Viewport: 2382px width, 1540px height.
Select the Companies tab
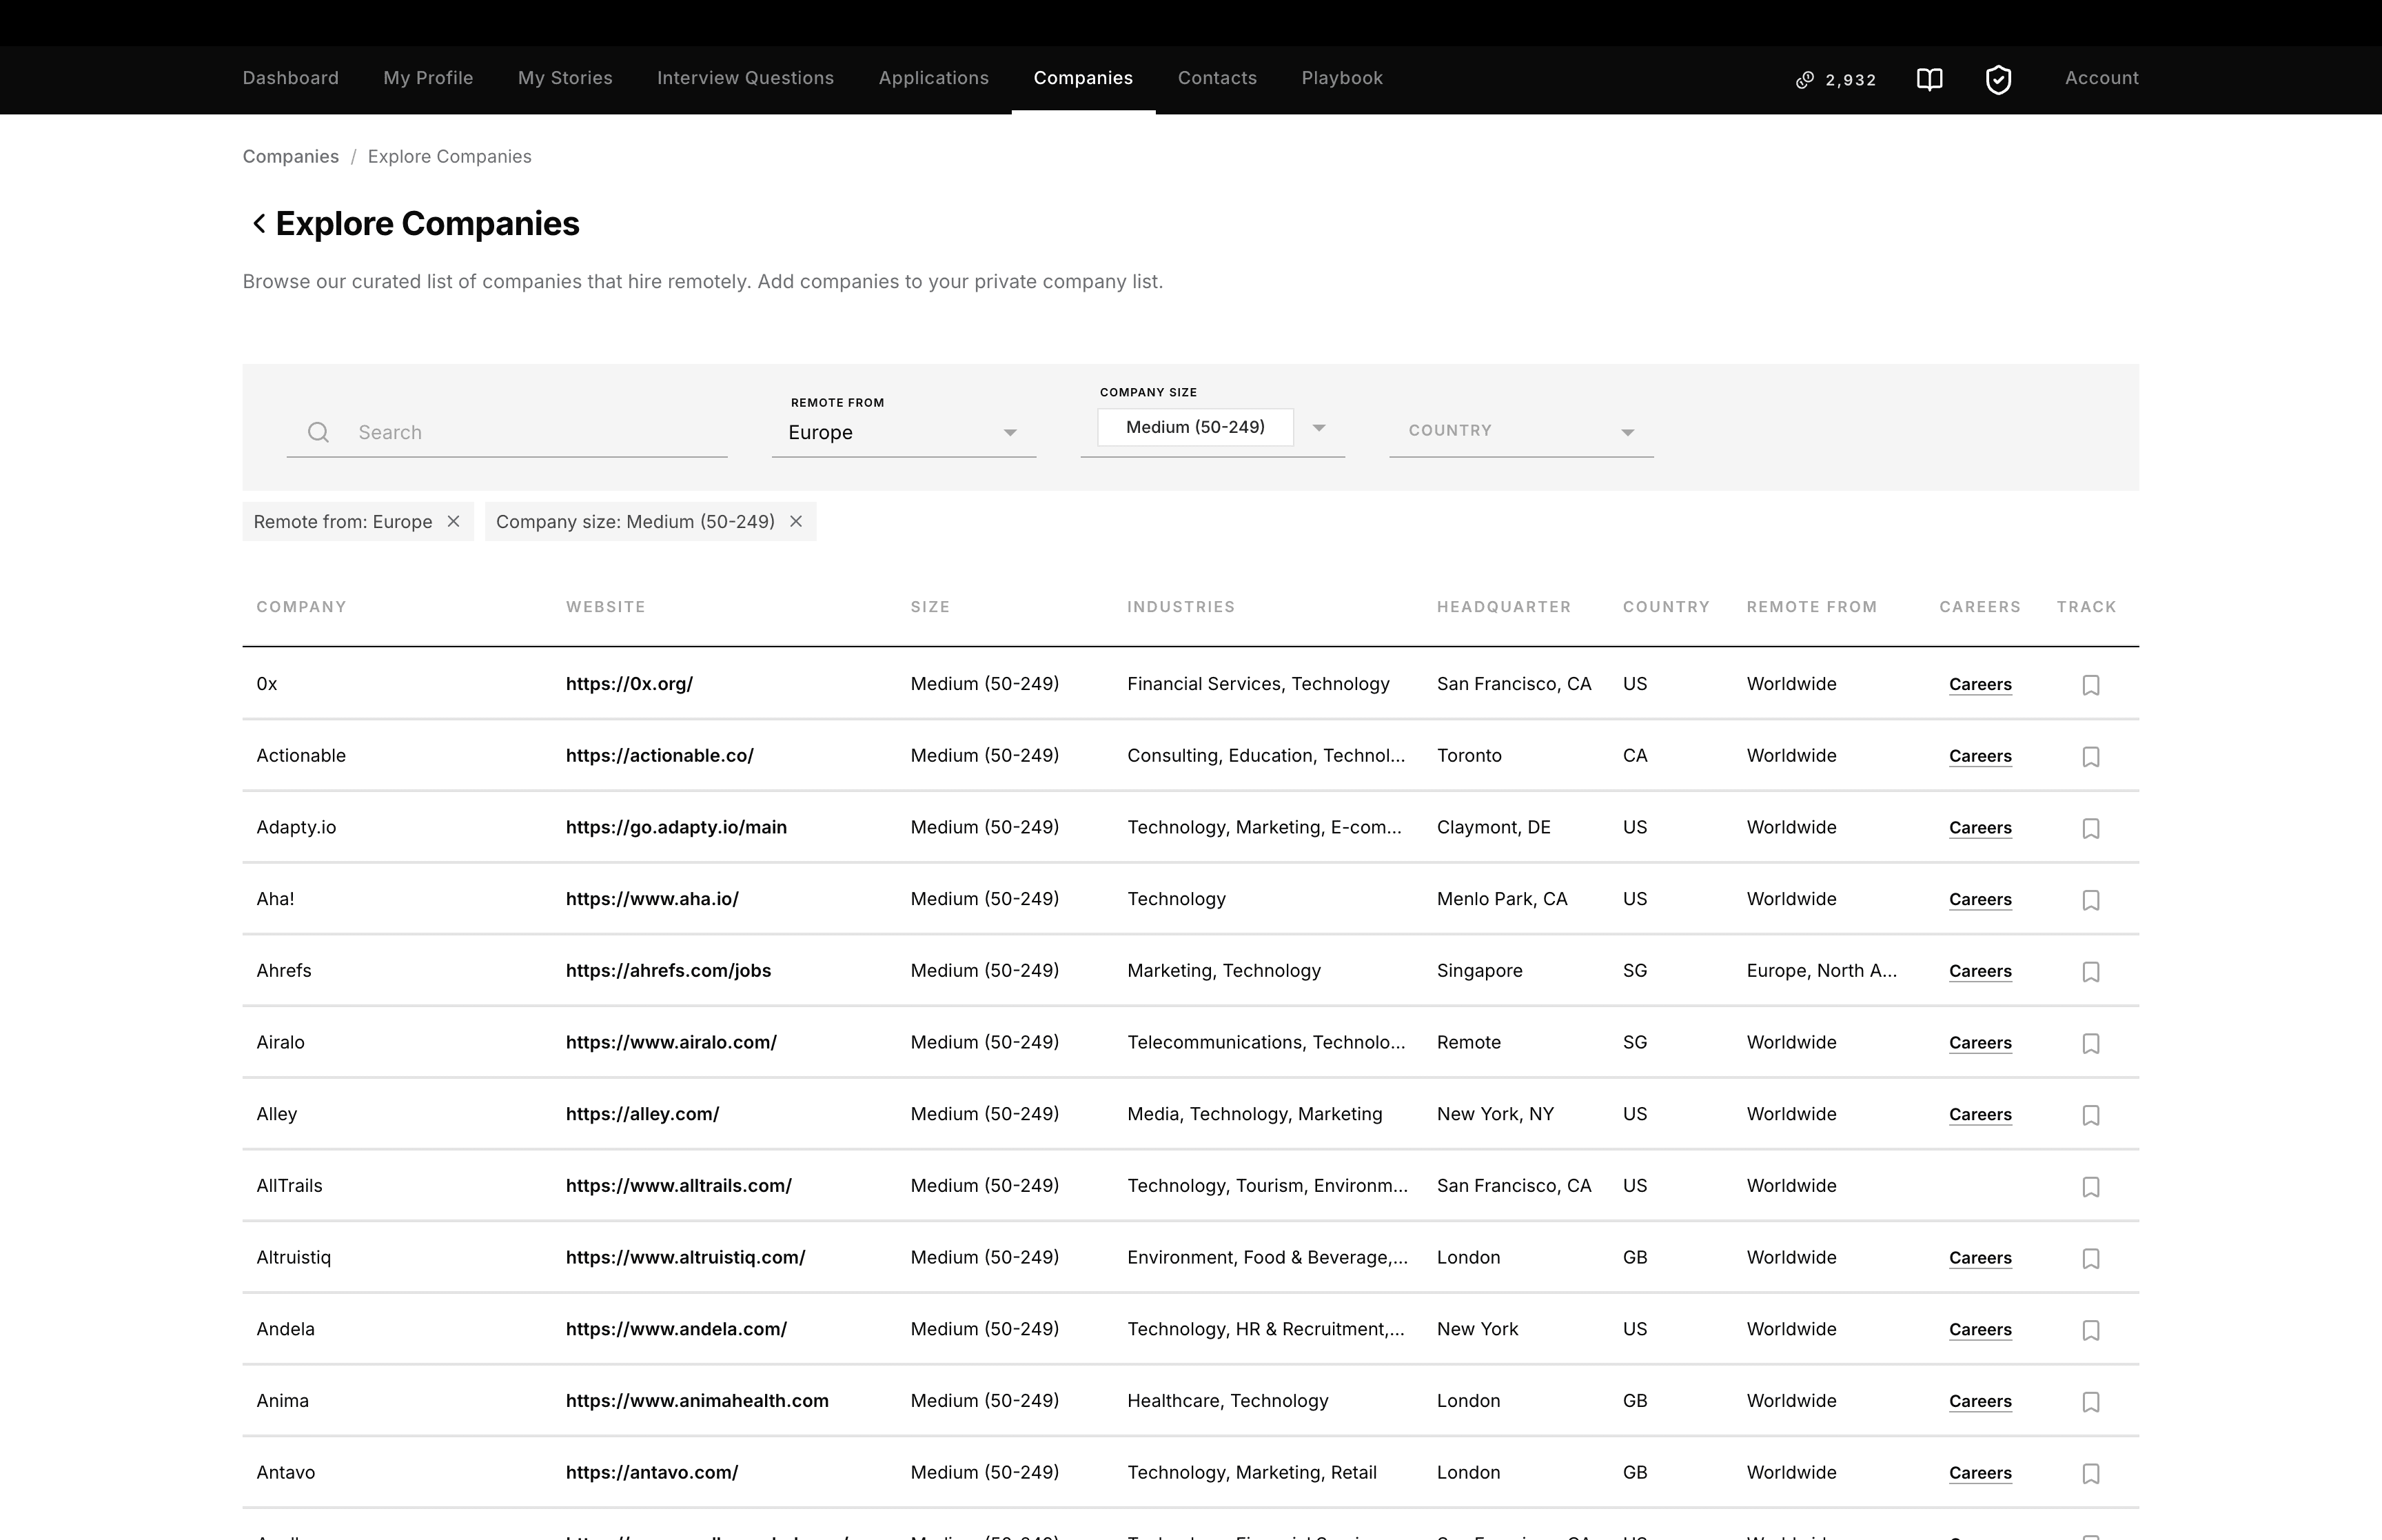(x=1083, y=78)
